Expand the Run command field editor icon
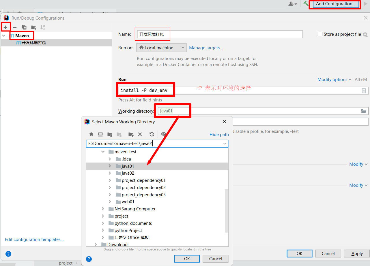 pos(364,90)
